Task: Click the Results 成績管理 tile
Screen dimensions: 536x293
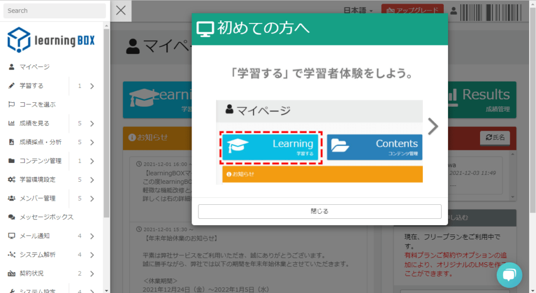Action: pos(482,100)
